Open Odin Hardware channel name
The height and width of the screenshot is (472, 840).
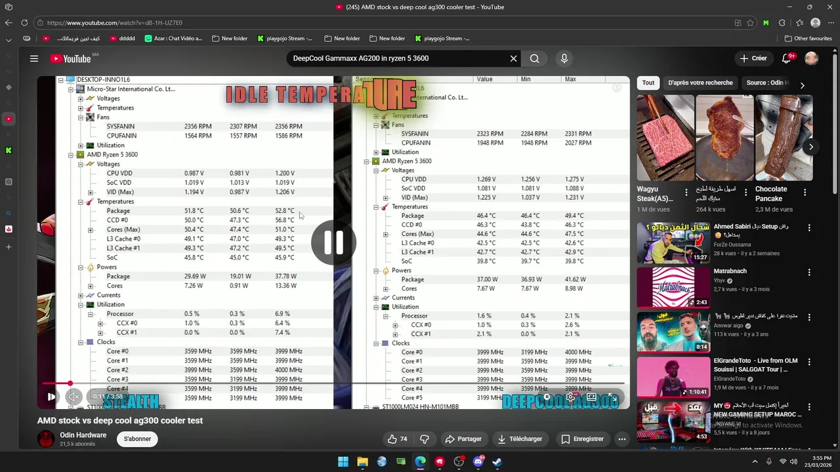83,435
